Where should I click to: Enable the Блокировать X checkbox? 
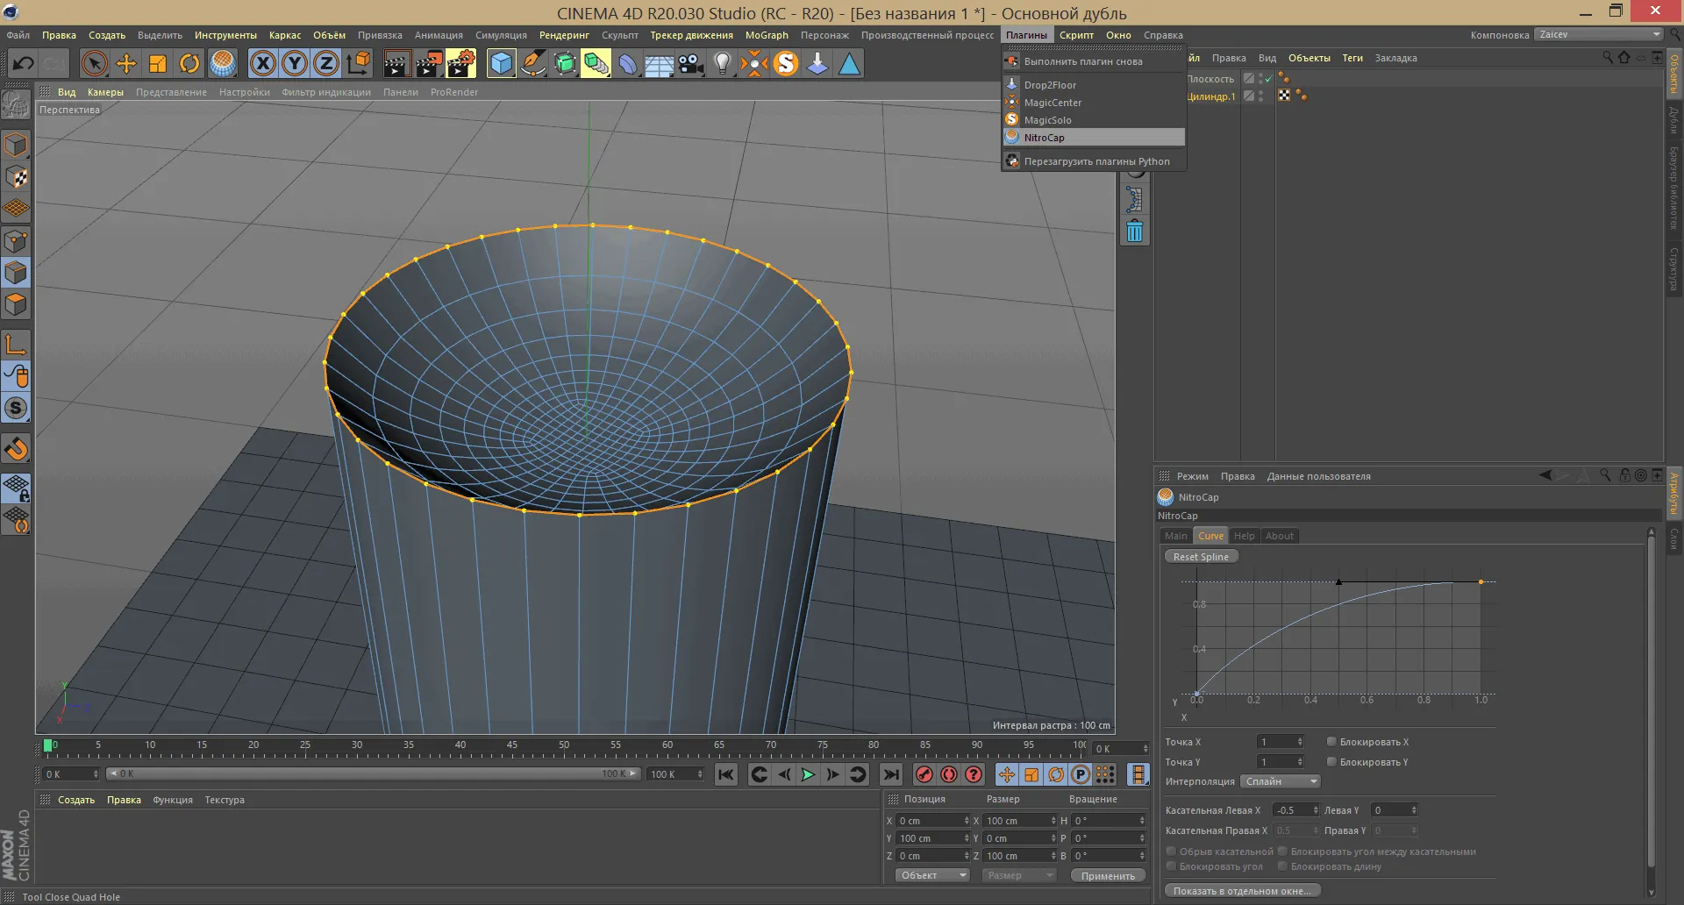[1331, 742]
